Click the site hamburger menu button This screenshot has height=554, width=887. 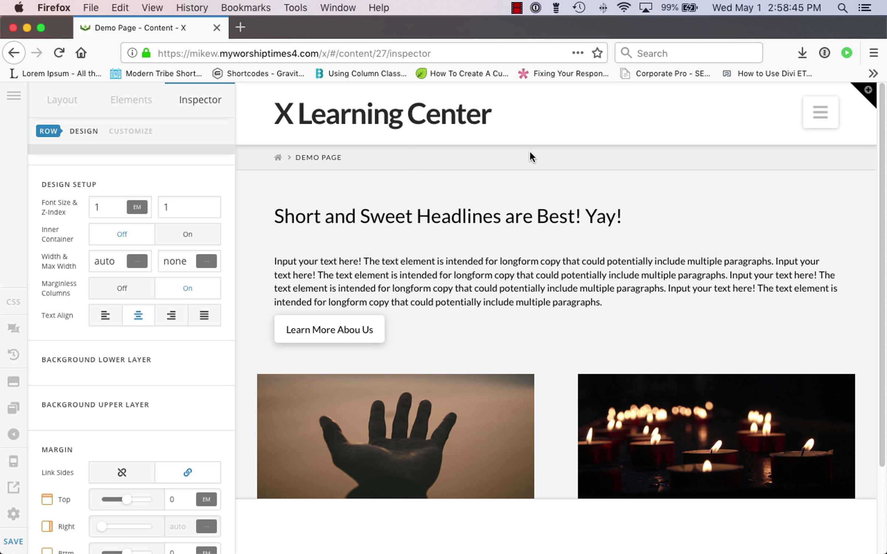[x=820, y=112]
